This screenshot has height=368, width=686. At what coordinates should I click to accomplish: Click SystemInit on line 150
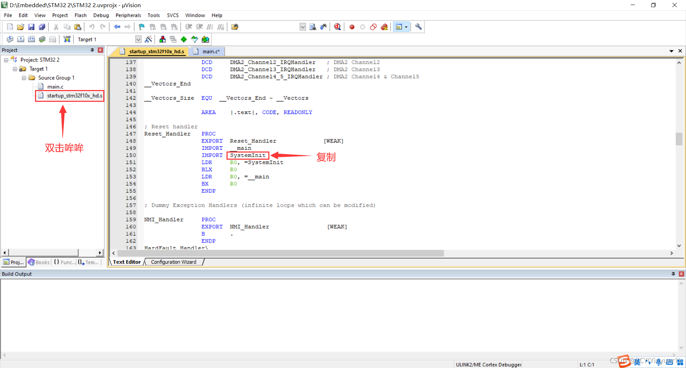pos(248,155)
